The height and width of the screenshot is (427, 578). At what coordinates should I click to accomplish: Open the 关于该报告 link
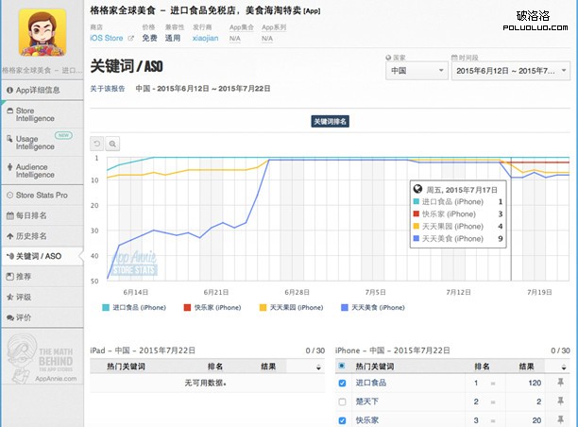tap(108, 89)
